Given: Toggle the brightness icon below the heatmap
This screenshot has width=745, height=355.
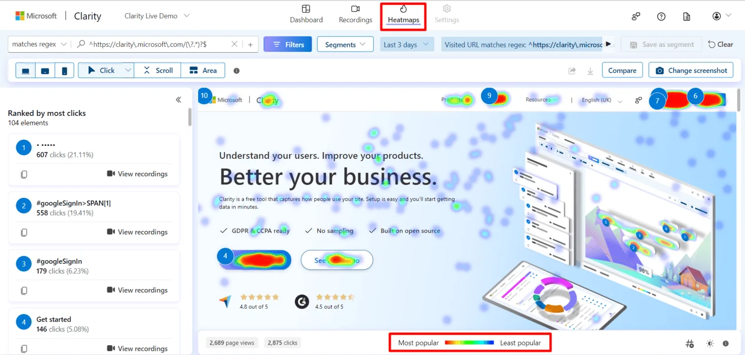Looking at the screenshot, I should point(710,343).
